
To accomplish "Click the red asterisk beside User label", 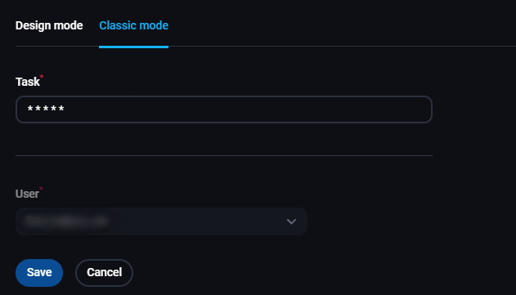I will pyautogui.click(x=41, y=189).
